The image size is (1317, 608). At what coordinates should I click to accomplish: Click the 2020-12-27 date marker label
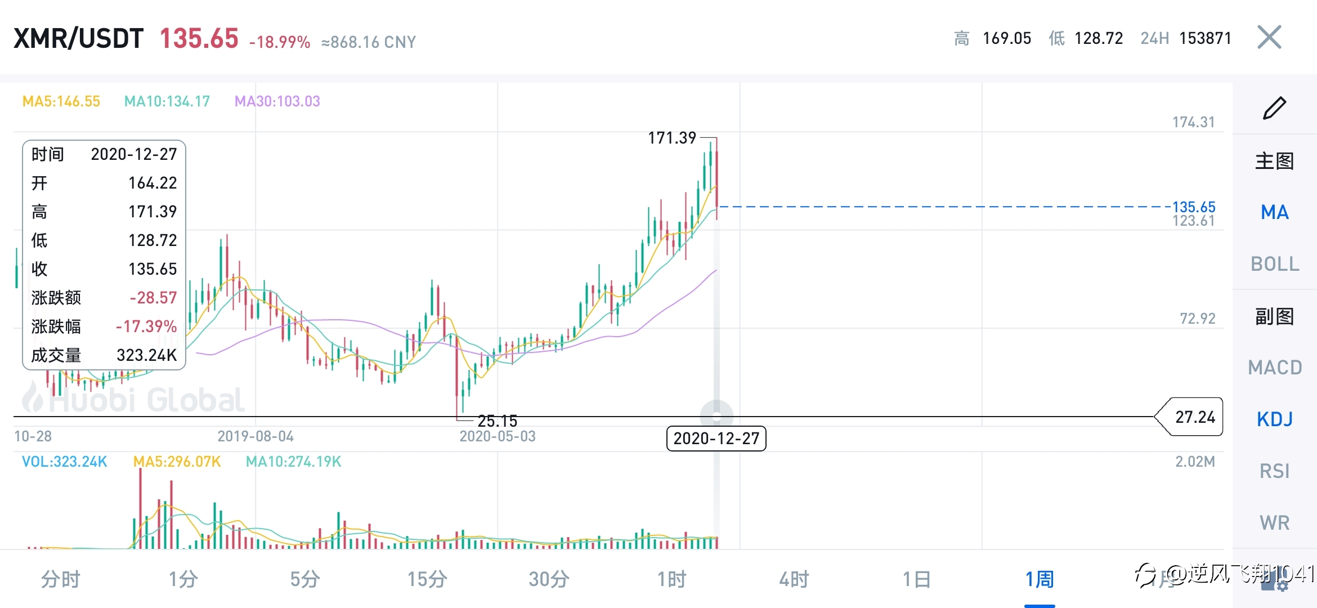(x=716, y=439)
